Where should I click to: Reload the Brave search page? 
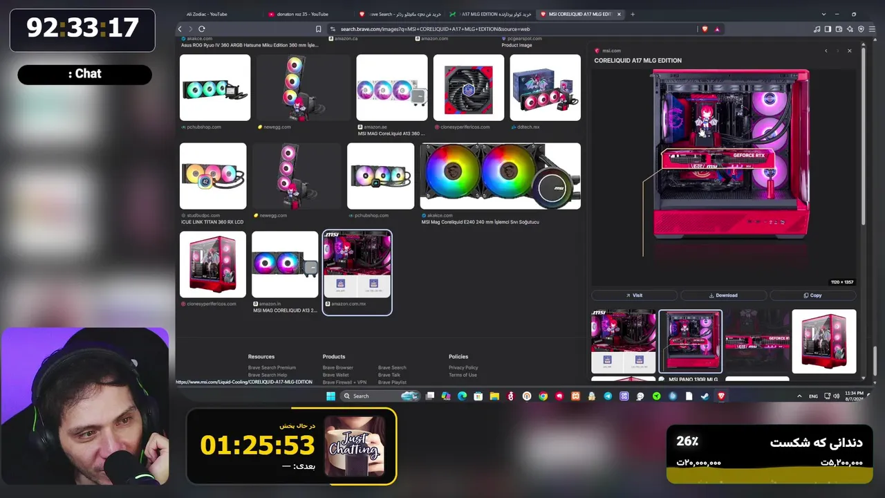201,29
